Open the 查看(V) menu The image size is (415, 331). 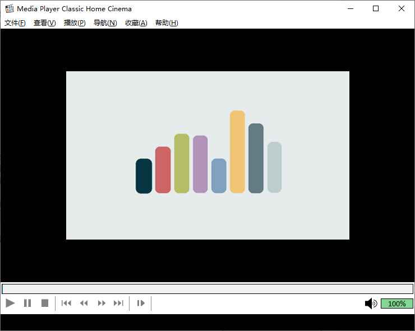45,23
